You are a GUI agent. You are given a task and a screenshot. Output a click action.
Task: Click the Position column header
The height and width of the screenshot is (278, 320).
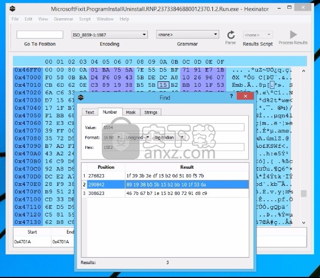[x=106, y=167]
